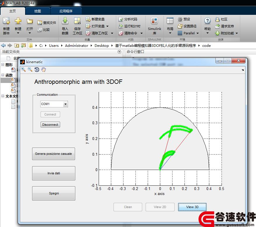Viewport: 256px width, 227px height.
Task: Click Desktop in the path bar
Action: point(102,46)
